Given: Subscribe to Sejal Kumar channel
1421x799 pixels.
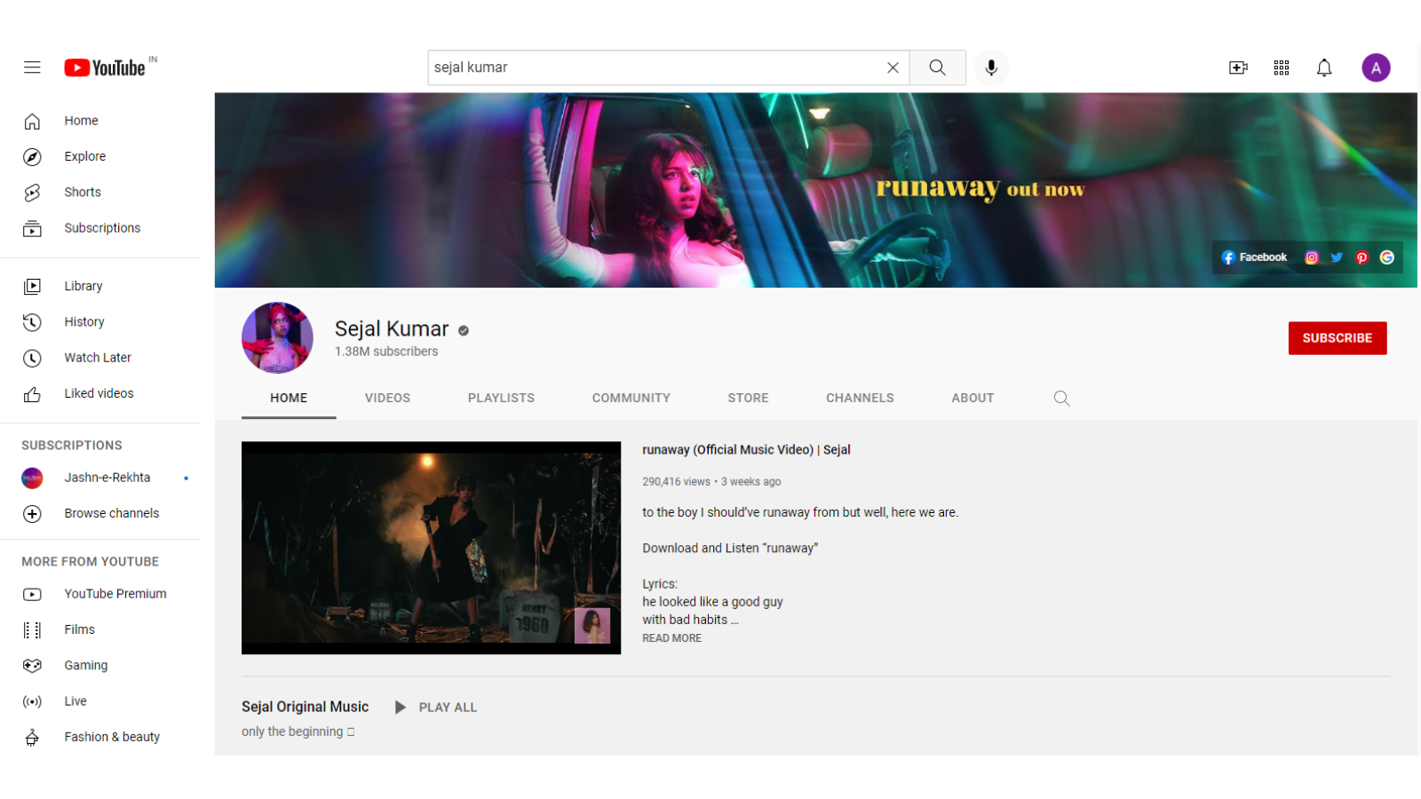Looking at the screenshot, I should coord(1337,338).
